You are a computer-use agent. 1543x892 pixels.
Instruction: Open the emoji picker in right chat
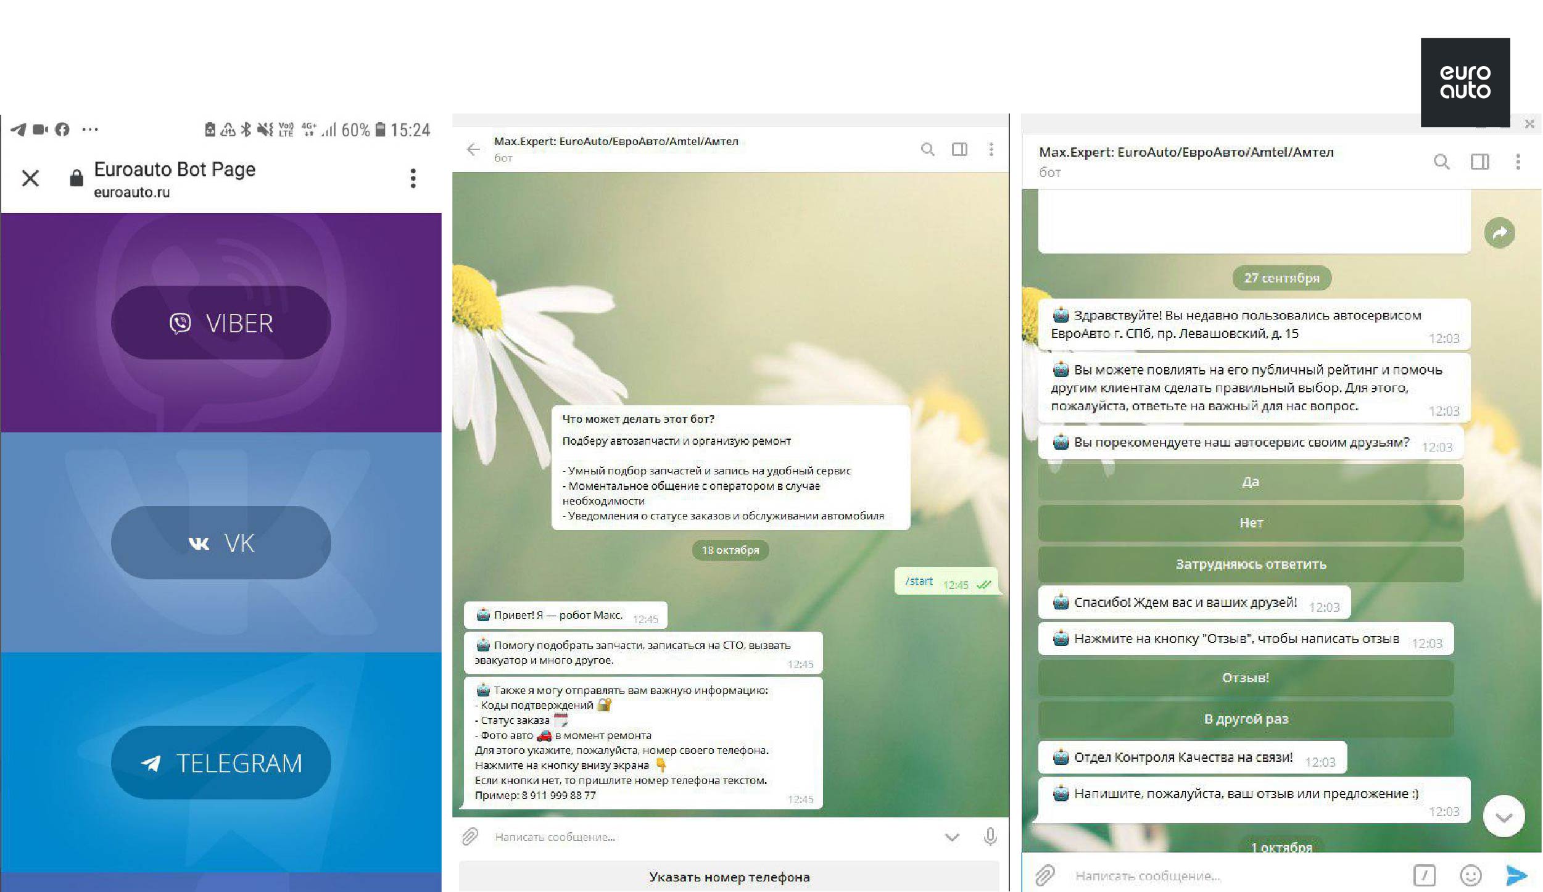1471,875
